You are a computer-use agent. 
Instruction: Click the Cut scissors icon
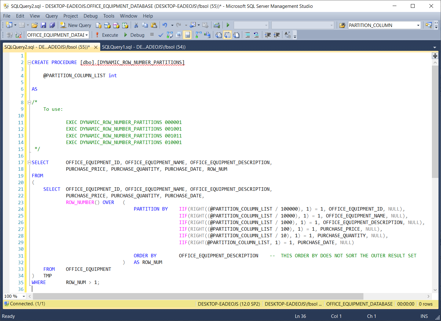(x=136, y=25)
